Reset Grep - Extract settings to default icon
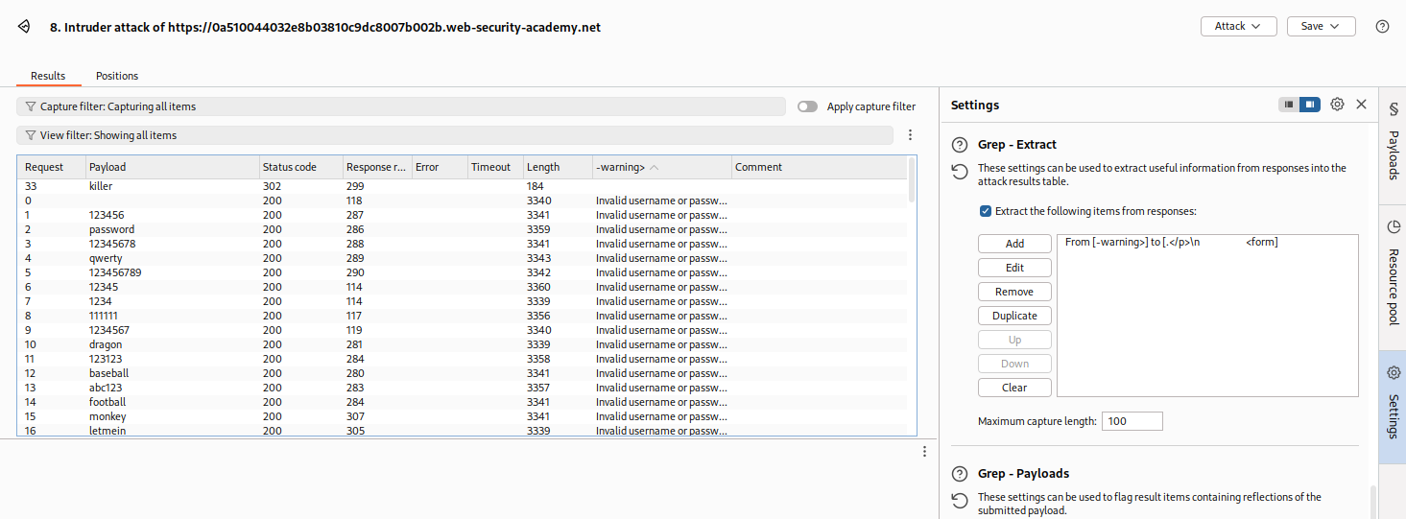The height and width of the screenshot is (519, 1406). click(x=959, y=172)
